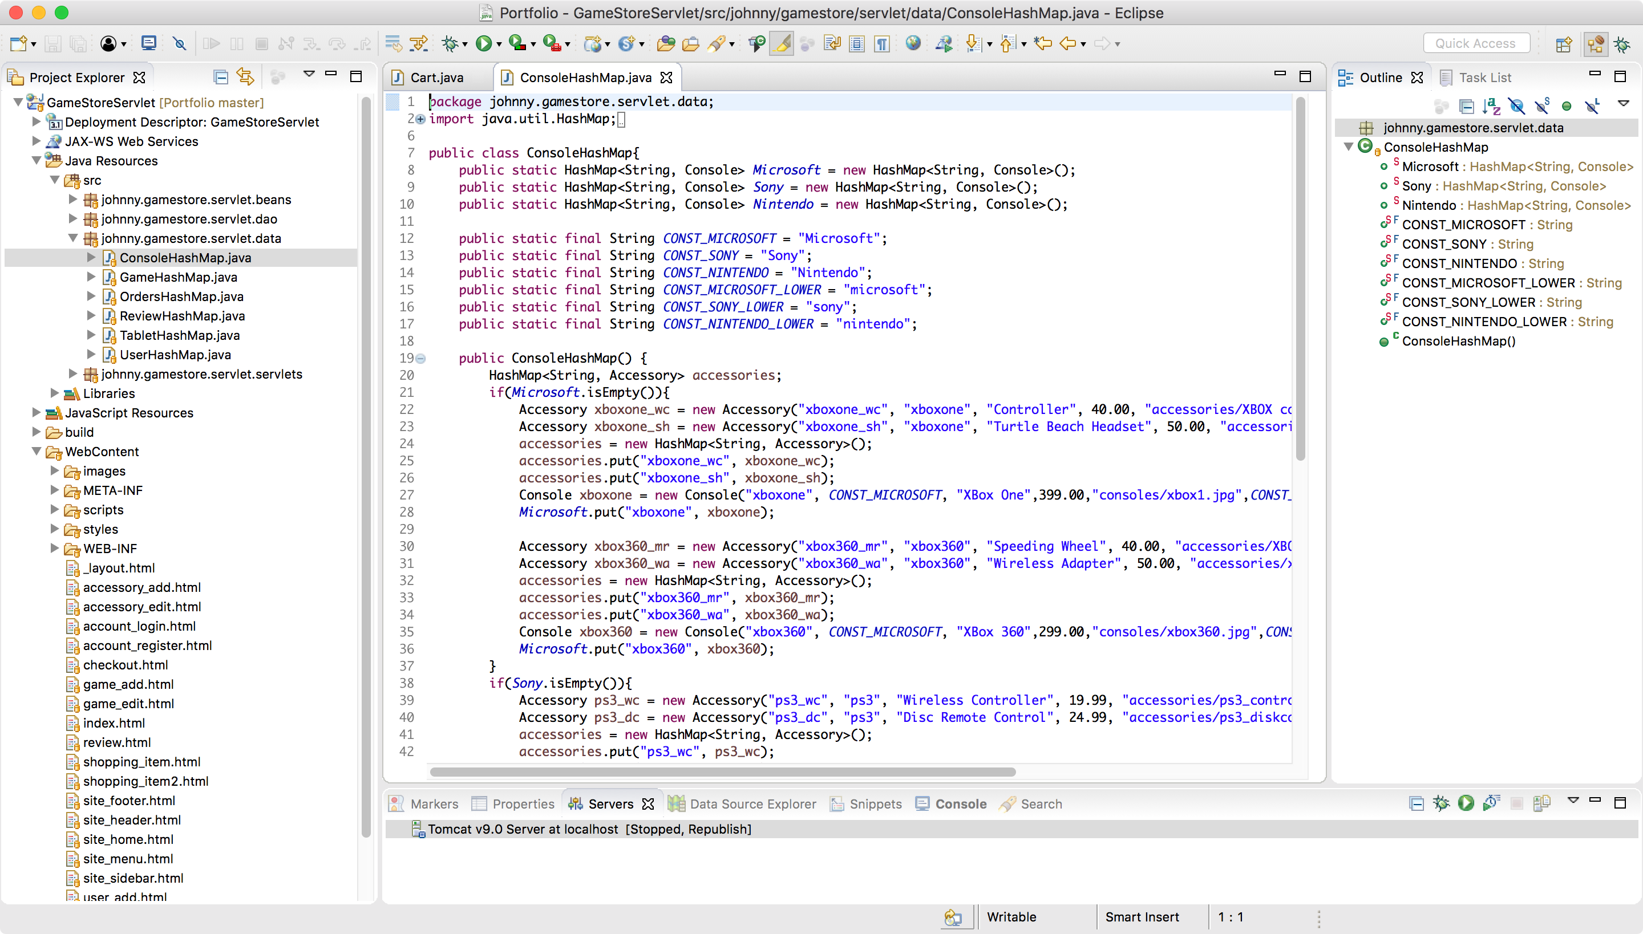Expand the images folder
1643x934 pixels.
click(x=55, y=470)
